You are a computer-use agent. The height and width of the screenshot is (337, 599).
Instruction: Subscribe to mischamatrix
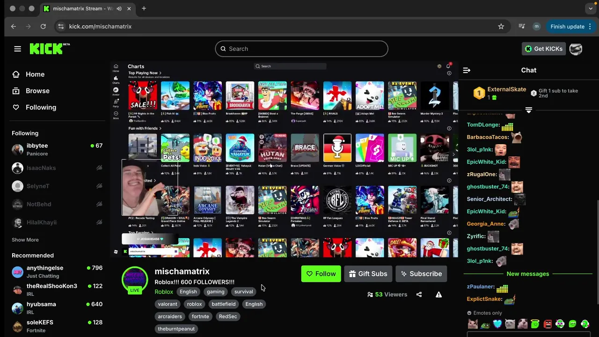coord(421,274)
